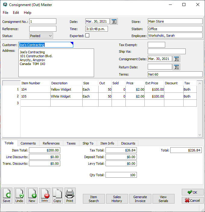
Task: Click the View Serials button
Action: click(x=163, y=199)
